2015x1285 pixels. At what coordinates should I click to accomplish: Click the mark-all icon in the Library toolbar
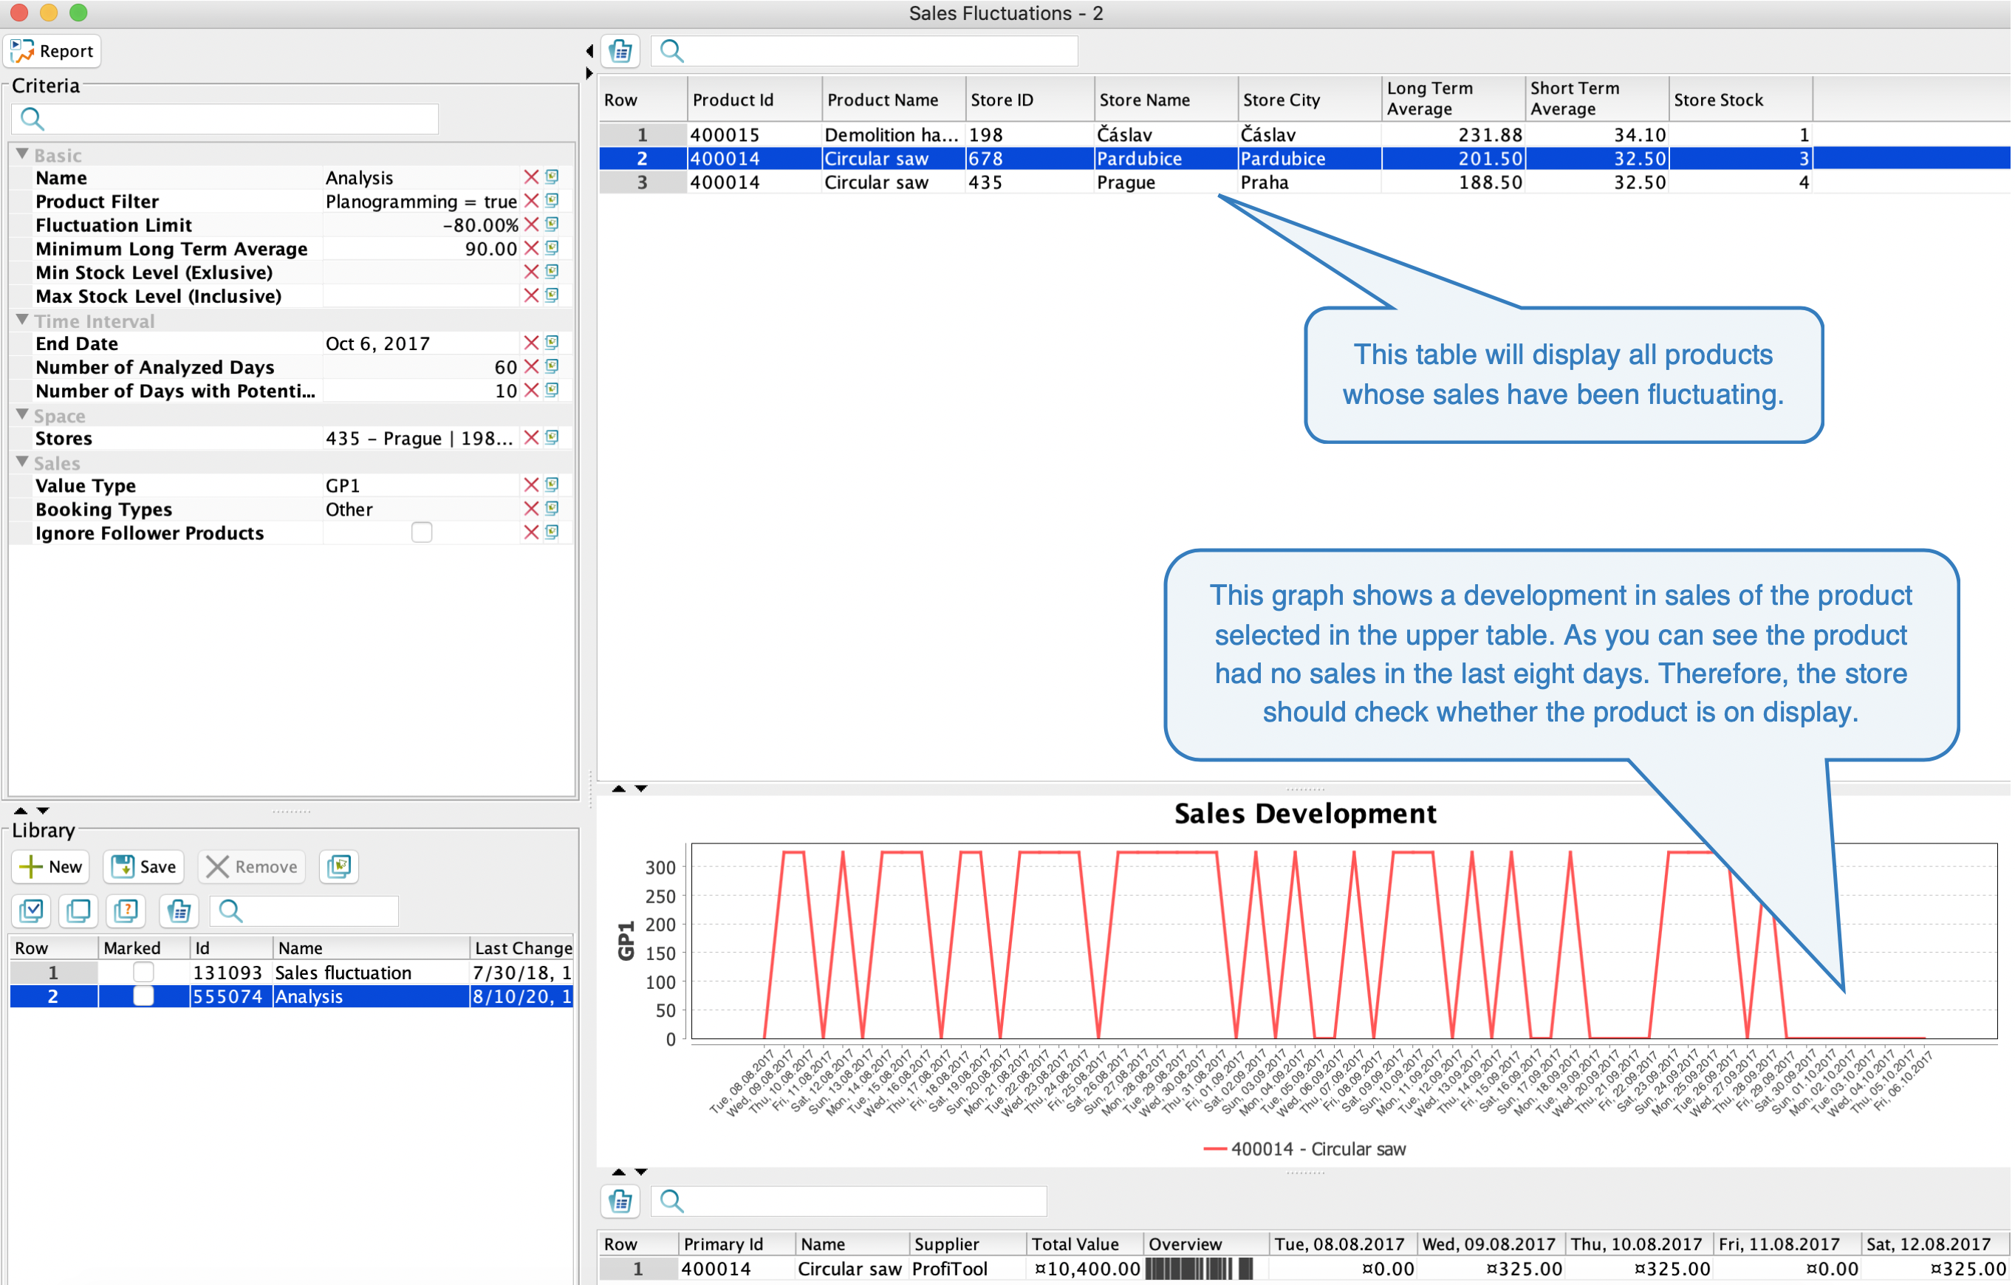point(32,910)
